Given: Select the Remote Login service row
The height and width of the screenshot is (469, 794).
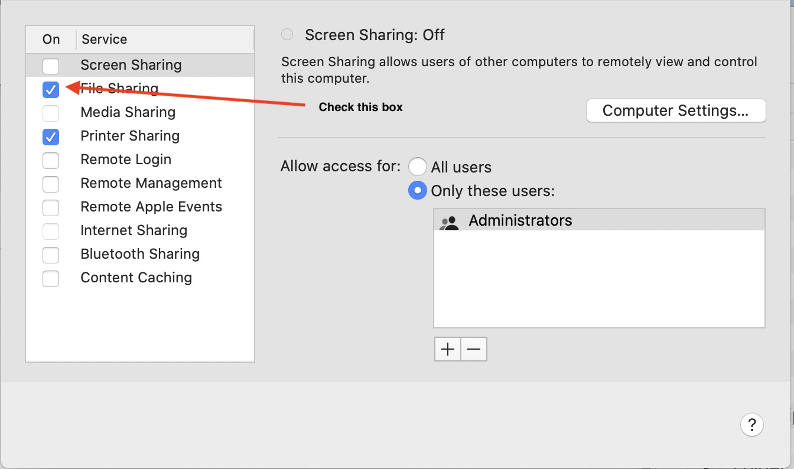Looking at the screenshot, I should [140, 159].
